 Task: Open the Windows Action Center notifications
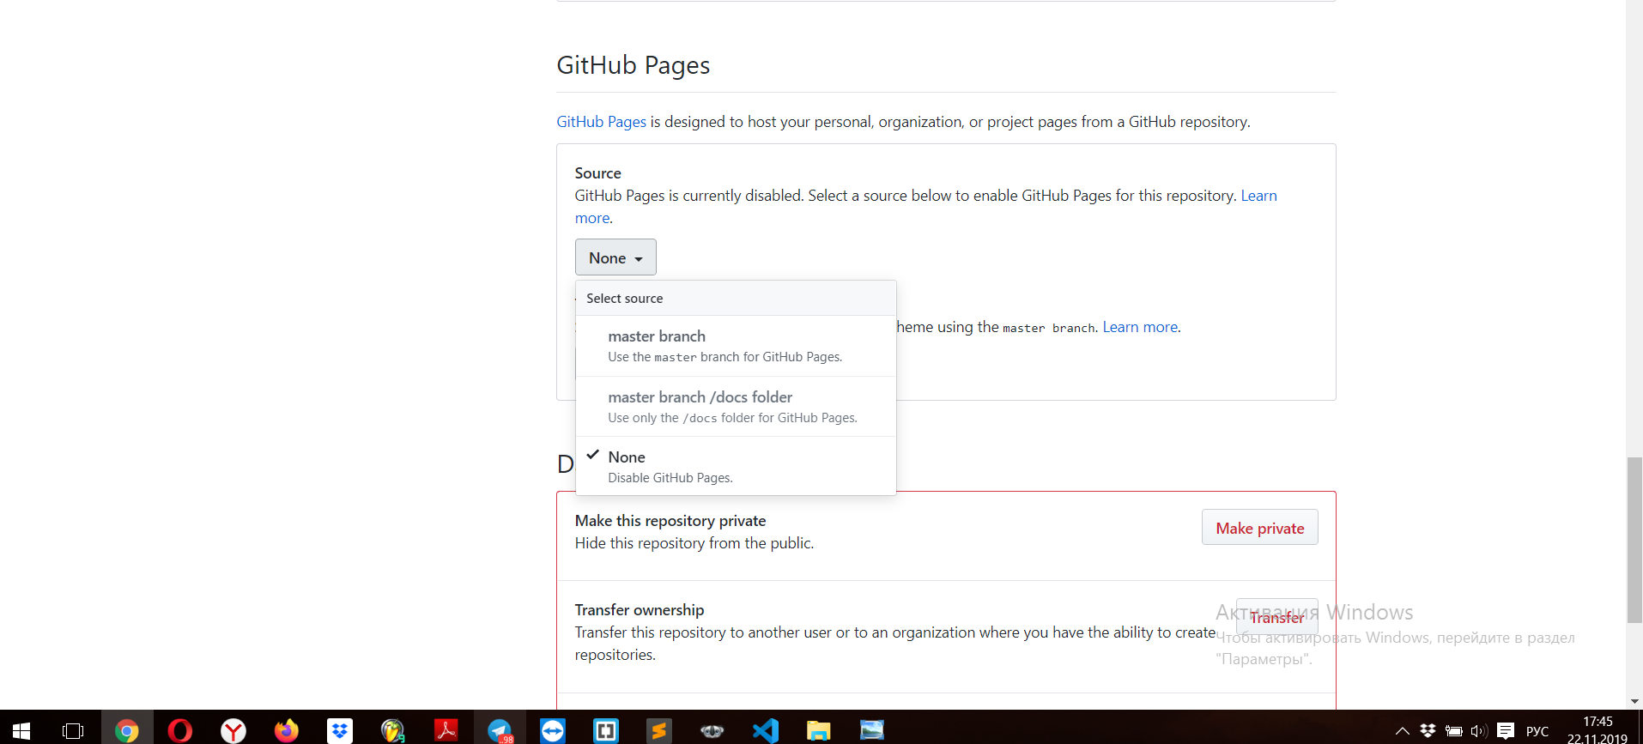pos(1506,731)
